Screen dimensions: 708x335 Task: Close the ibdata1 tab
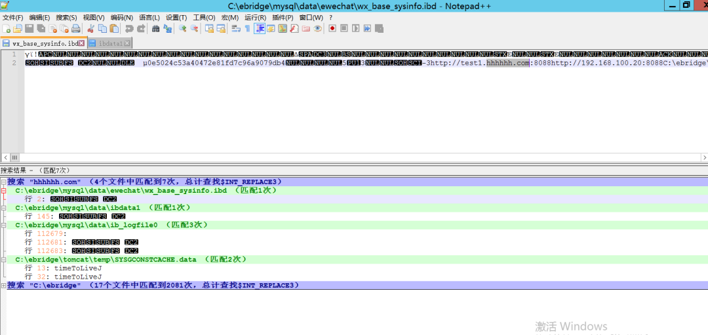tap(127, 43)
